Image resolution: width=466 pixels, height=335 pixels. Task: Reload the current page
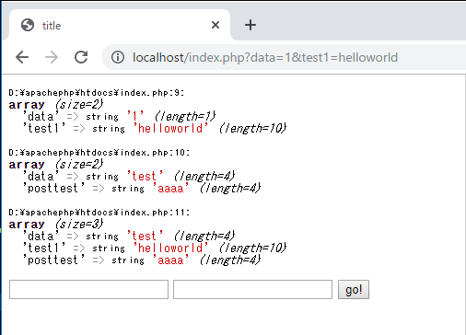tap(81, 57)
